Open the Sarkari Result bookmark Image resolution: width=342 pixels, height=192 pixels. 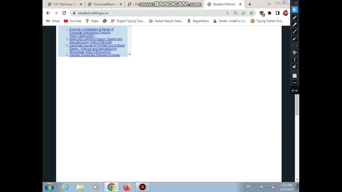coord(166,21)
